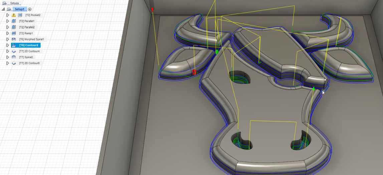The width and height of the screenshot is (383, 175).
Task: Click the Contour2 operation icon
Action: click(14, 45)
